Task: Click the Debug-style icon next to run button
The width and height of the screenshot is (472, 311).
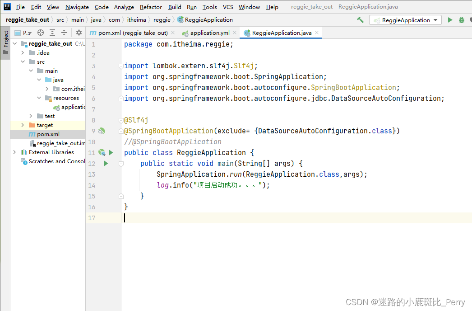Action: (462, 20)
